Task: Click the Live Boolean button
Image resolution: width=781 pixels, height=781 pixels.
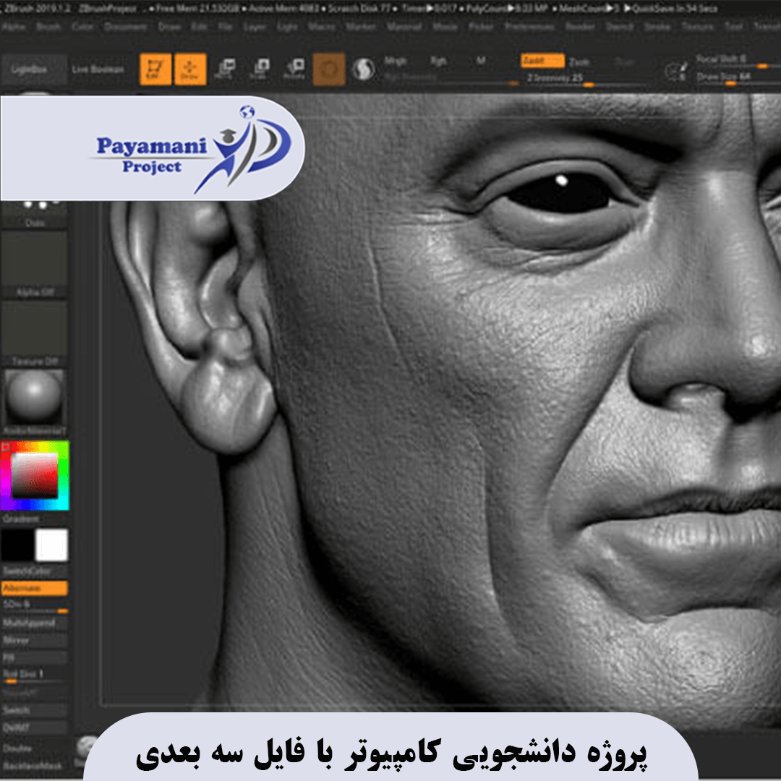Action: pyautogui.click(x=98, y=69)
